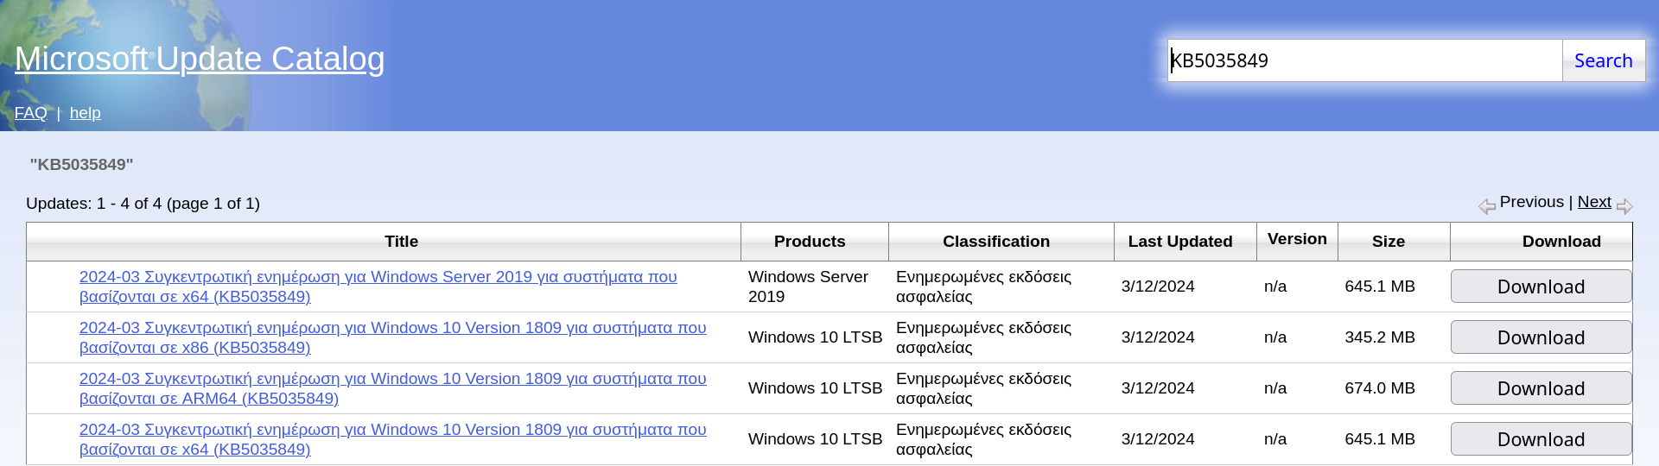
Task: Click the Previous results page text
Action: point(1532,202)
